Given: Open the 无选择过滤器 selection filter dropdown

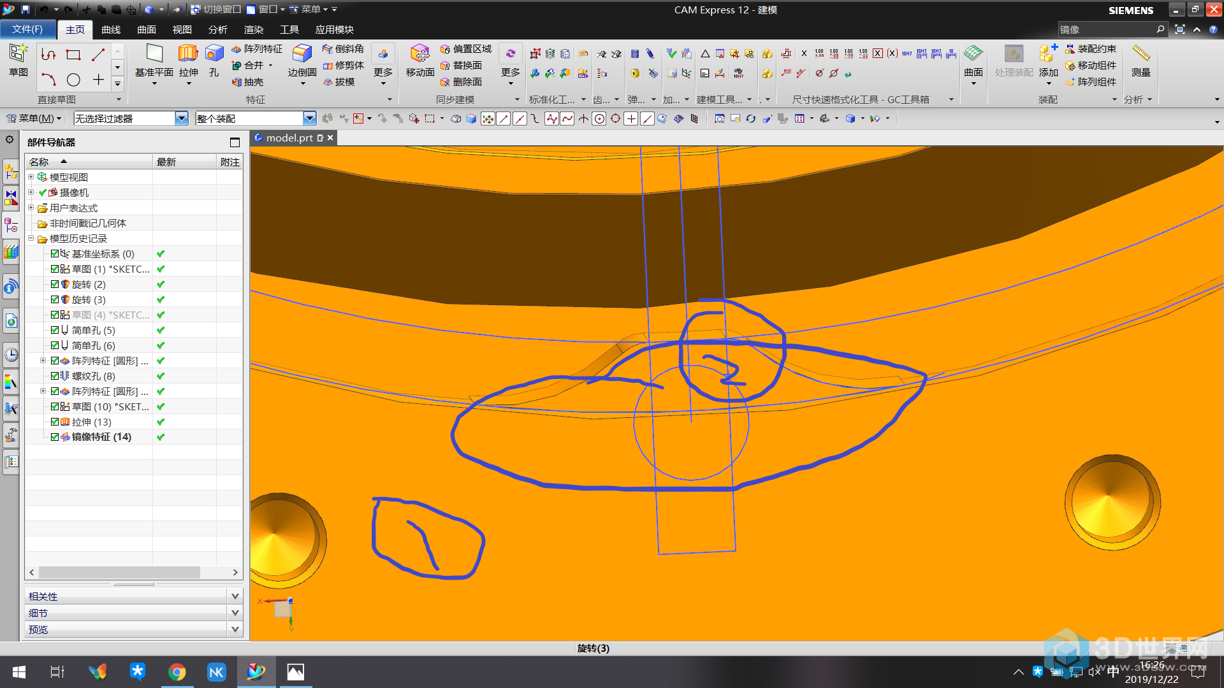Looking at the screenshot, I should pos(182,118).
